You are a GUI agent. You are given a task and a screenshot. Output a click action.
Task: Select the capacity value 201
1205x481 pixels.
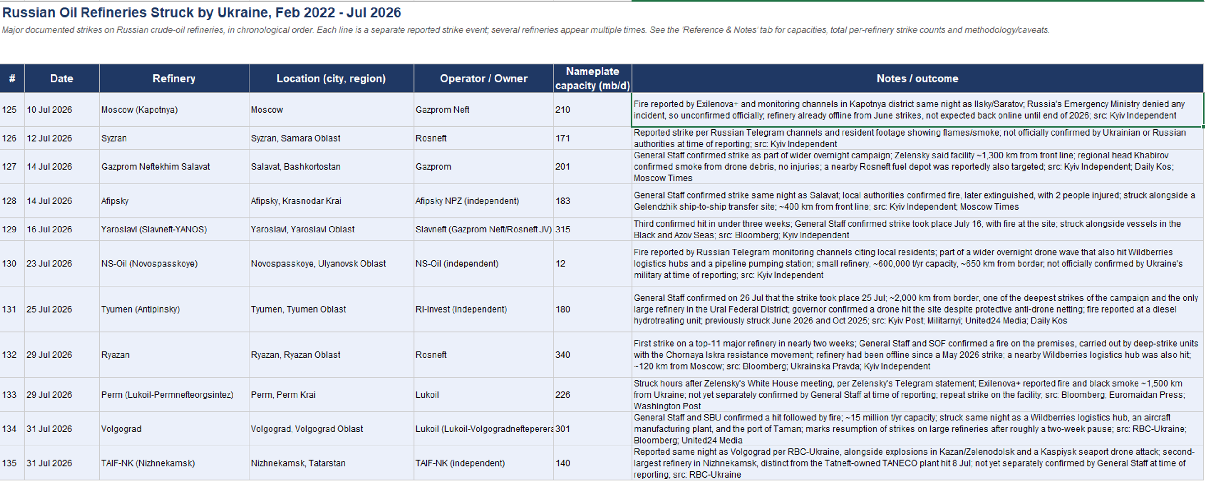click(593, 167)
